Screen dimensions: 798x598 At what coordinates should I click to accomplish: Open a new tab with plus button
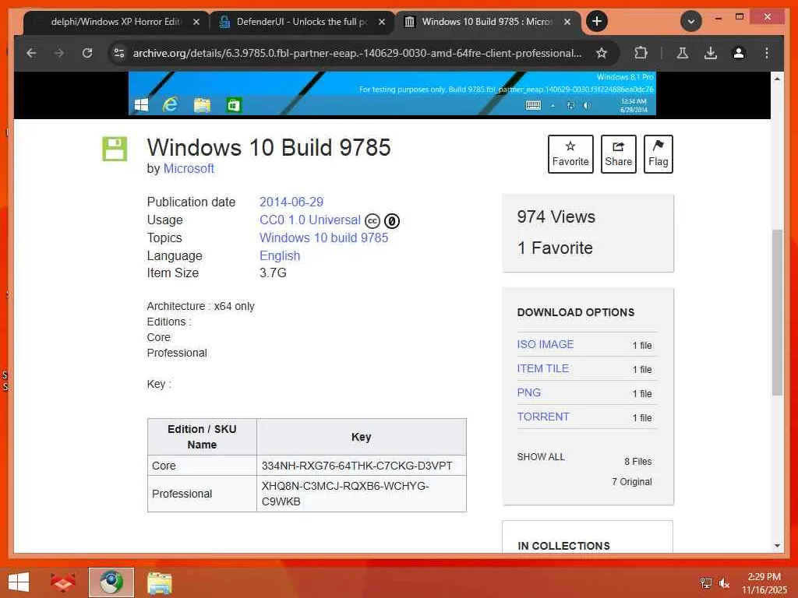click(597, 21)
